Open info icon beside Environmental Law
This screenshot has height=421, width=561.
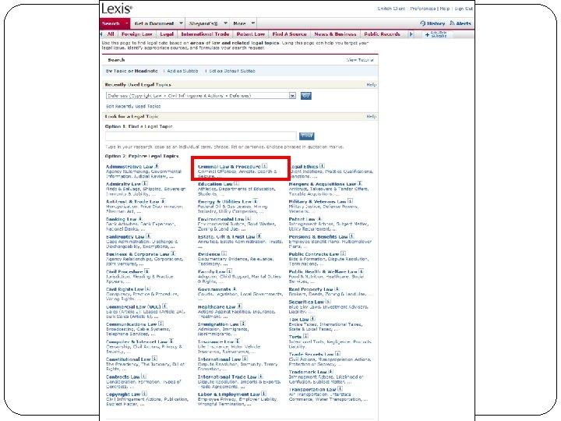tap(249, 219)
